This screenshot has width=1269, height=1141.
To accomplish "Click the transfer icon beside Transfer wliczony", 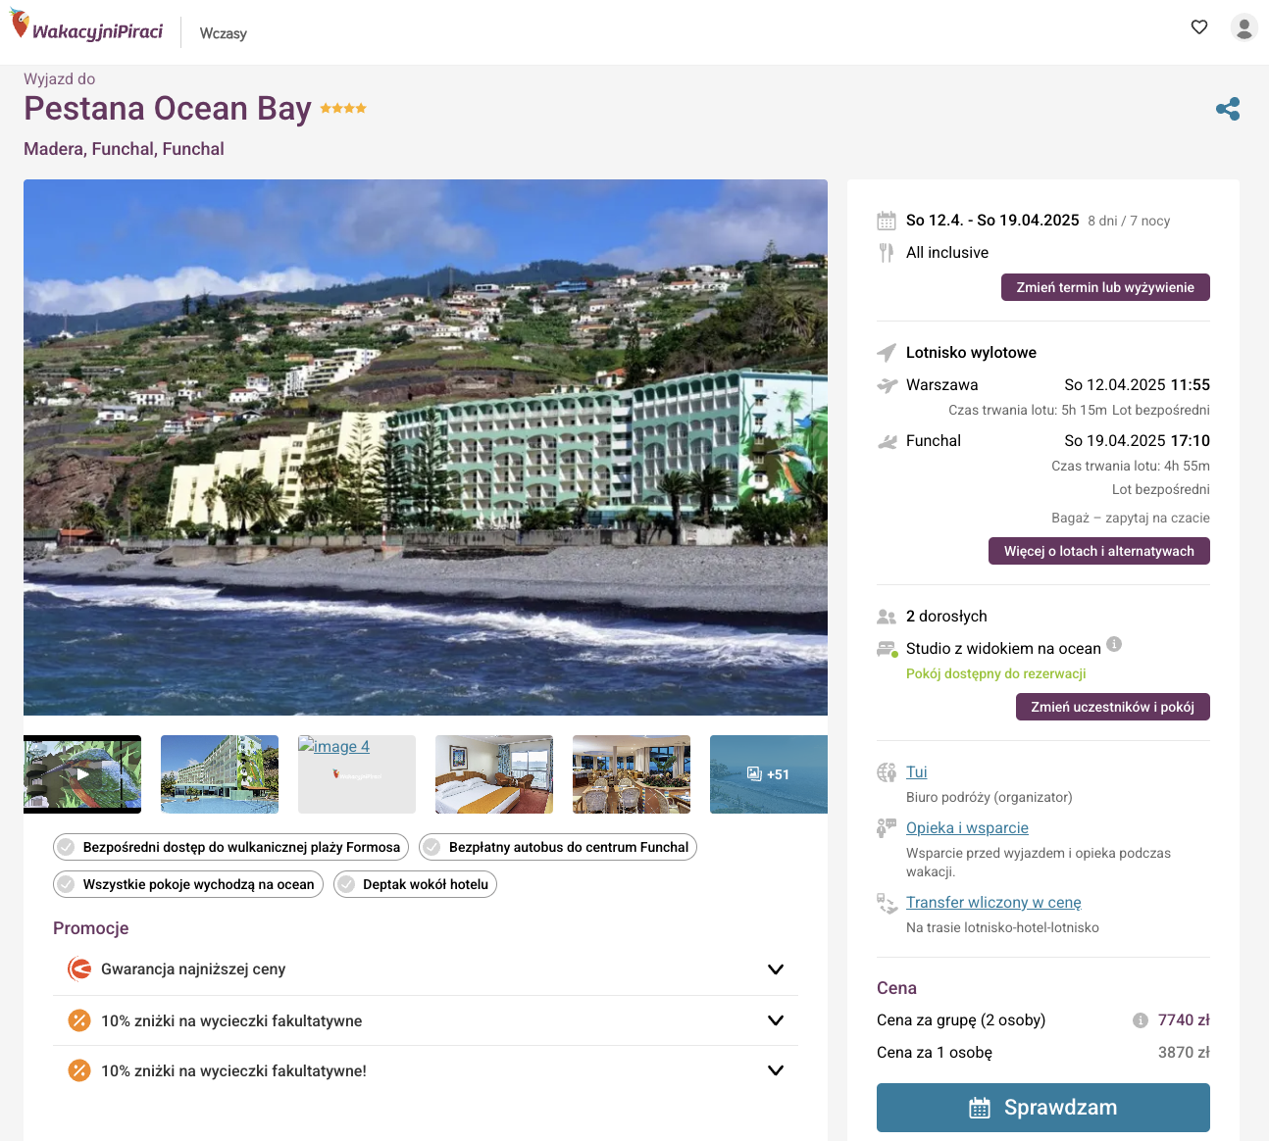I will click(887, 903).
